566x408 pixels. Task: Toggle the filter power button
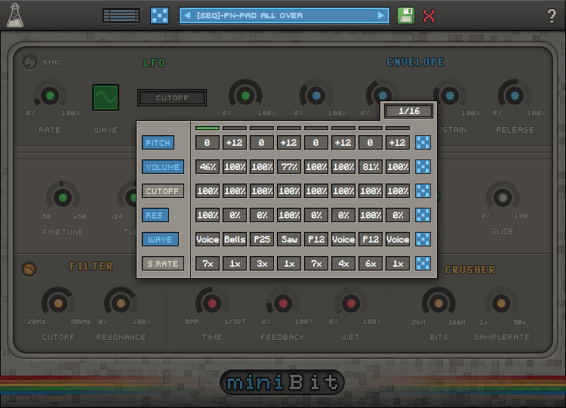[29, 268]
